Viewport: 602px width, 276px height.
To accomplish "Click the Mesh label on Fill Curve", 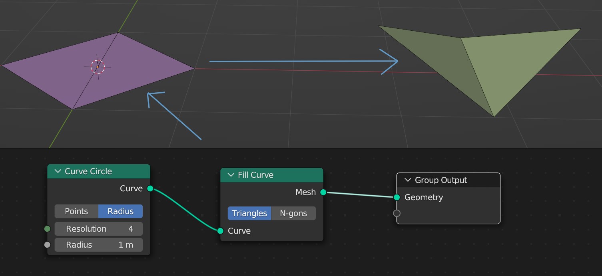I will 306,192.
